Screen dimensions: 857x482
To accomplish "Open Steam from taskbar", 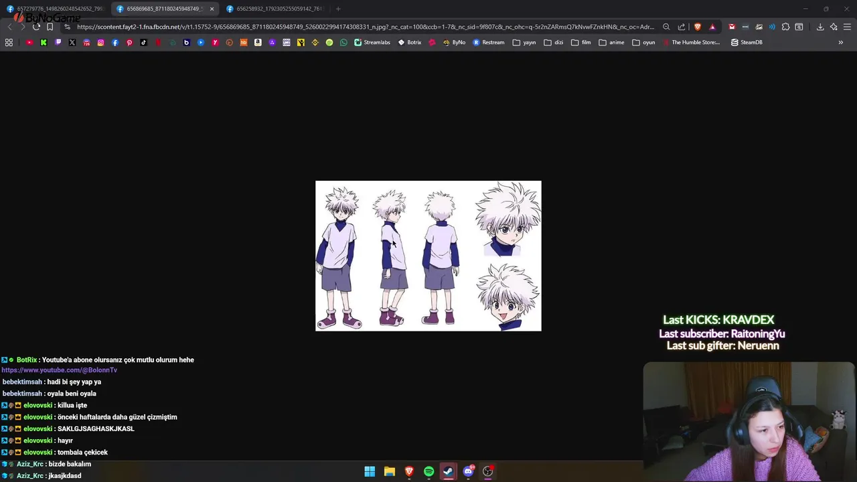I will pyautogui.click(x=448, y=471).
